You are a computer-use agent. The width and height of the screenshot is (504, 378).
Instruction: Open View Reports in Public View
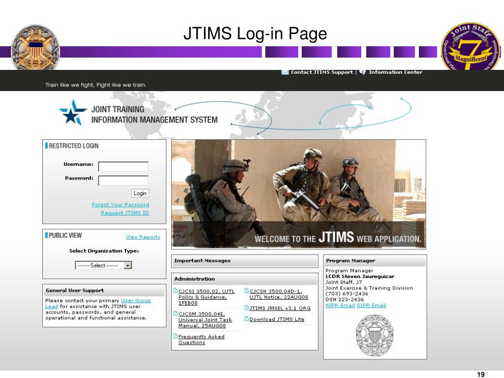click(143, 237)
